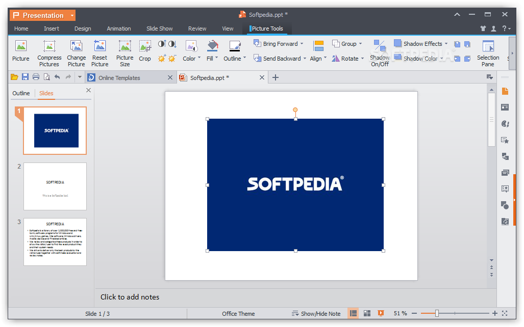Open print preview icon
The width and height of the screenshot is (524, 327).
[47, 77]
